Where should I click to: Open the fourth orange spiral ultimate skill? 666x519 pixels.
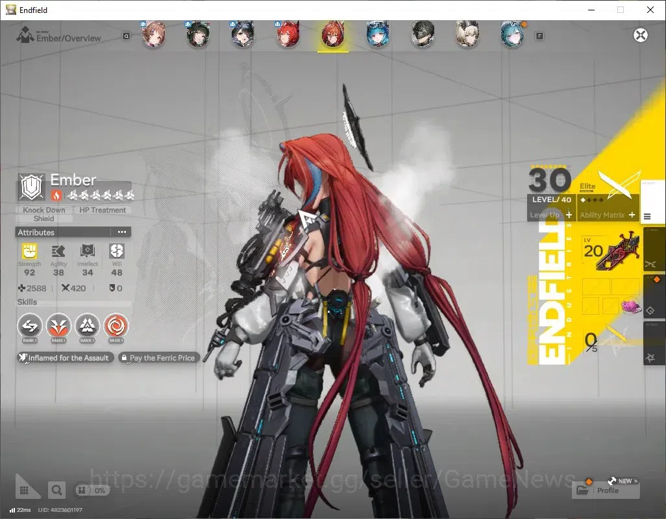click(x=116, y=326)
